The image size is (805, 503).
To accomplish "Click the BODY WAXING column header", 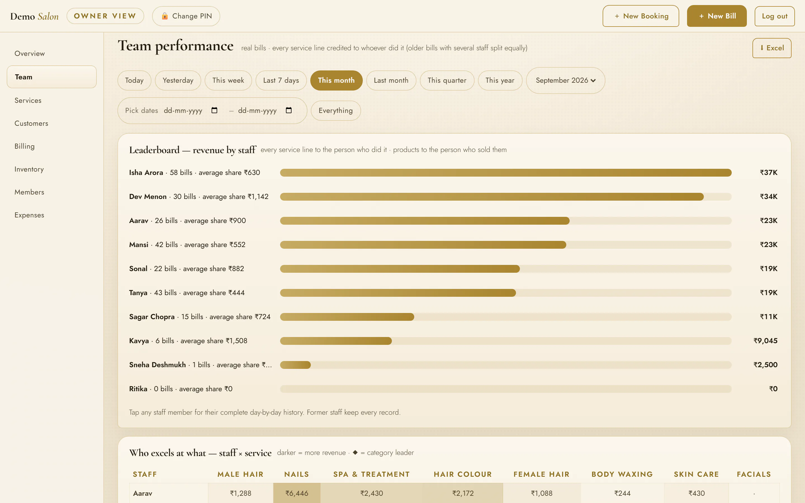I will (622, 474).
